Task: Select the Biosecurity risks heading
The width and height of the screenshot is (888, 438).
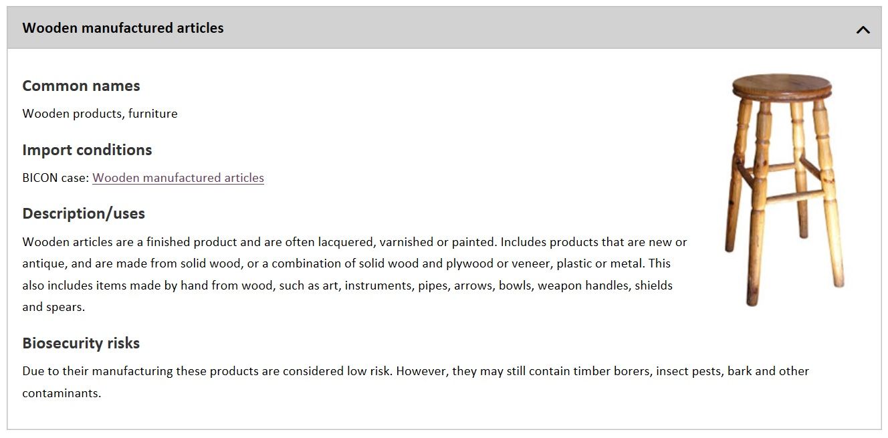Action: pyautogui.click(x=81, y=343)
